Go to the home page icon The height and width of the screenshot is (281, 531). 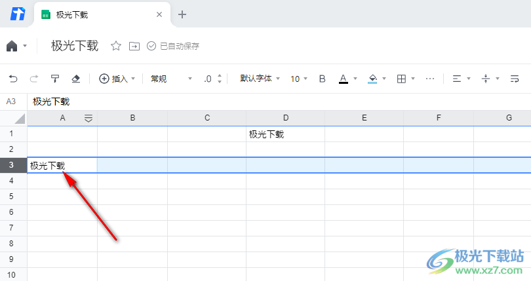click(12, 46)
